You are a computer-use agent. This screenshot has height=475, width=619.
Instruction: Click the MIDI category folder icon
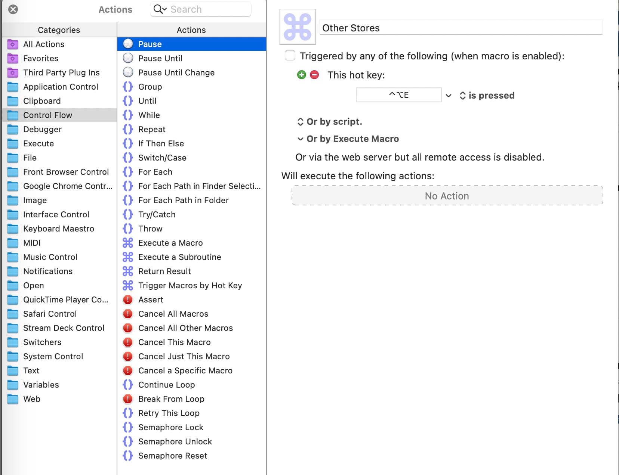(13, 243)
